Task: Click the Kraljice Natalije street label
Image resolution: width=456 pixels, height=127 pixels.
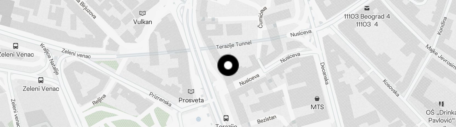Action: (x=49, y=59)
